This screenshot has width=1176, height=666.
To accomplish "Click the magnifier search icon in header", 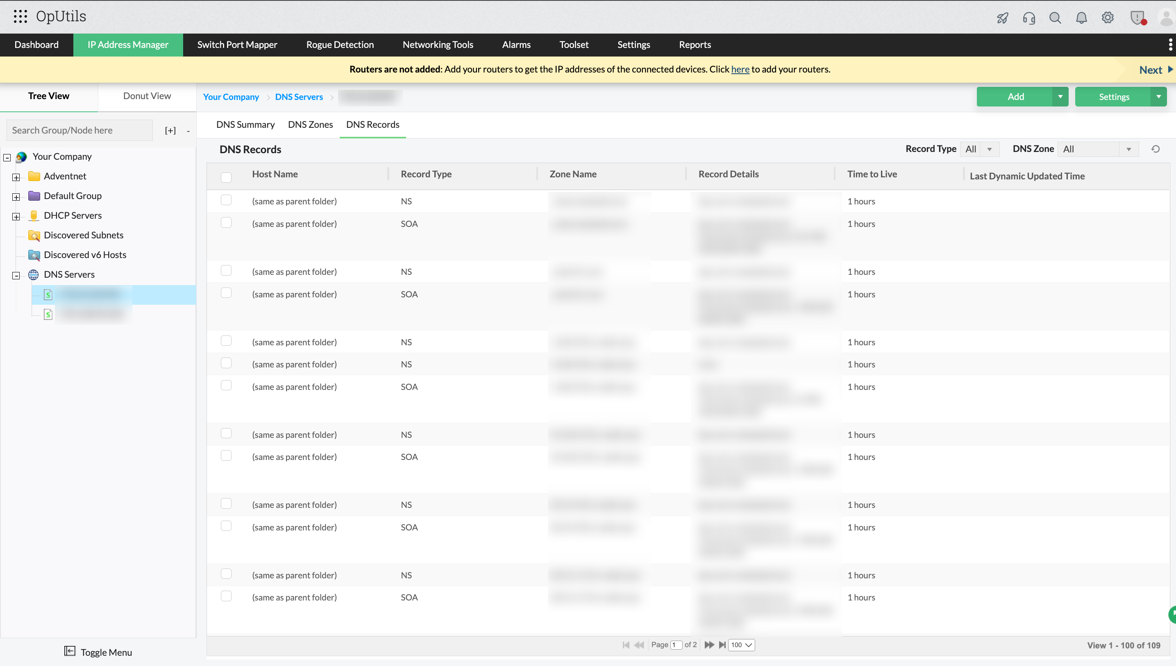I will (1055, 18).
